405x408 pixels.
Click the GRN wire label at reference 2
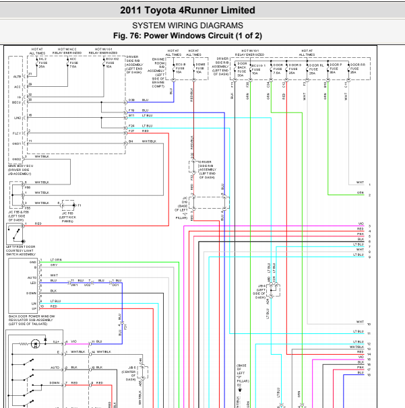click(x=361, y=193)
